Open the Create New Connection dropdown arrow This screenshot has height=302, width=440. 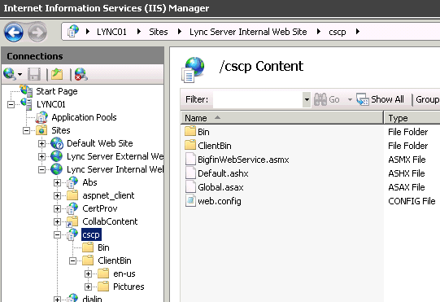click(x=20, y=74)
